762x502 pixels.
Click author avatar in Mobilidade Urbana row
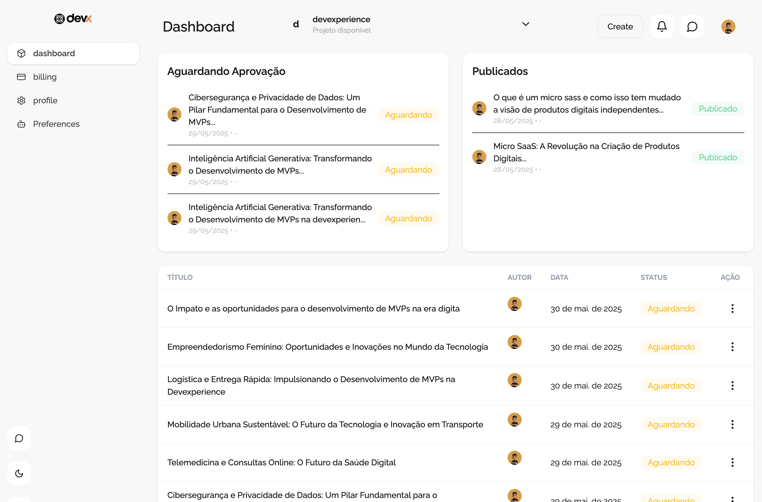(515, 420)
